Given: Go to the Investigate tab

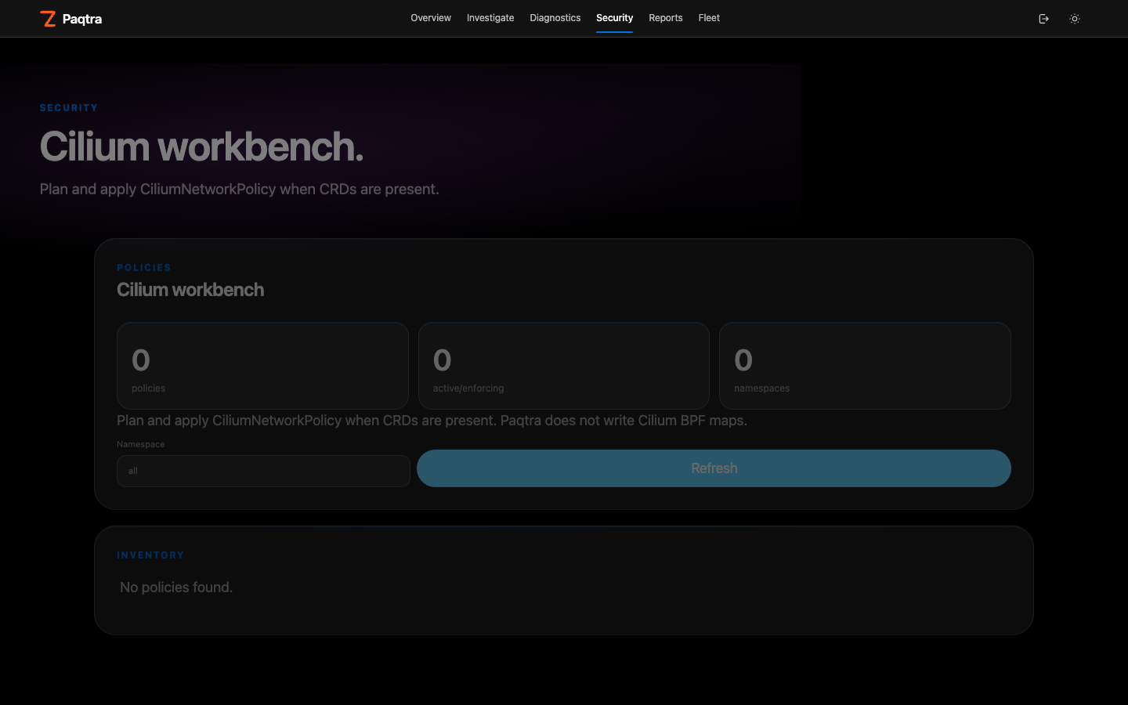Looking at the screenshot, I should [490, 18].
